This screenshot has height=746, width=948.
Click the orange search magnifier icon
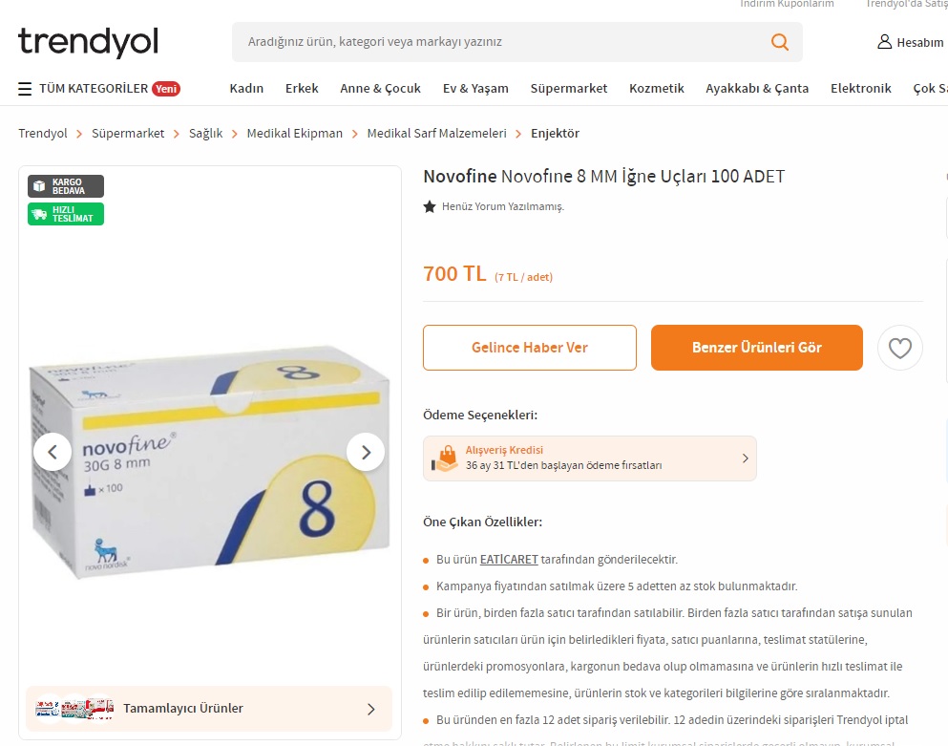coord(779,42)
